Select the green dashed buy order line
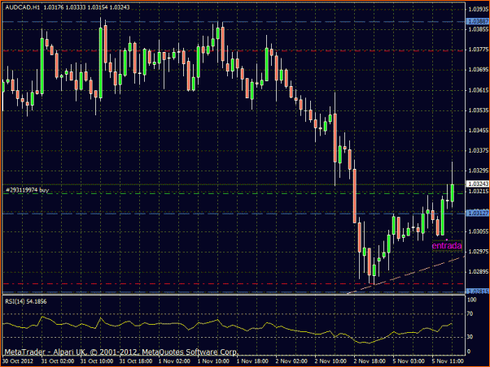 (x=234, y=193)
